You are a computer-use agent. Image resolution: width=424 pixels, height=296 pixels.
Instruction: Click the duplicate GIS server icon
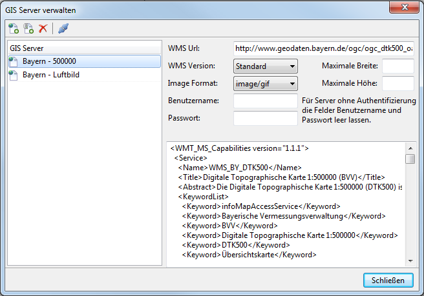point(28,28)
